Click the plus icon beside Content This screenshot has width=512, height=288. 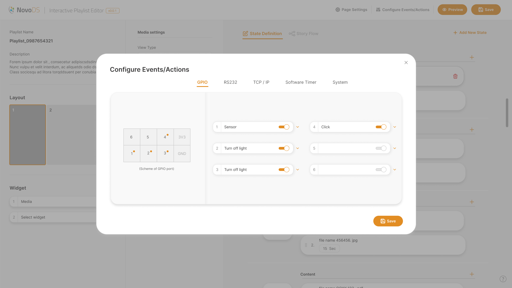pos(472,274)
